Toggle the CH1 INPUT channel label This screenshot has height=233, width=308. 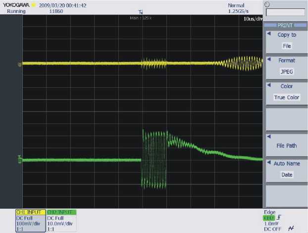click(30, 212)
